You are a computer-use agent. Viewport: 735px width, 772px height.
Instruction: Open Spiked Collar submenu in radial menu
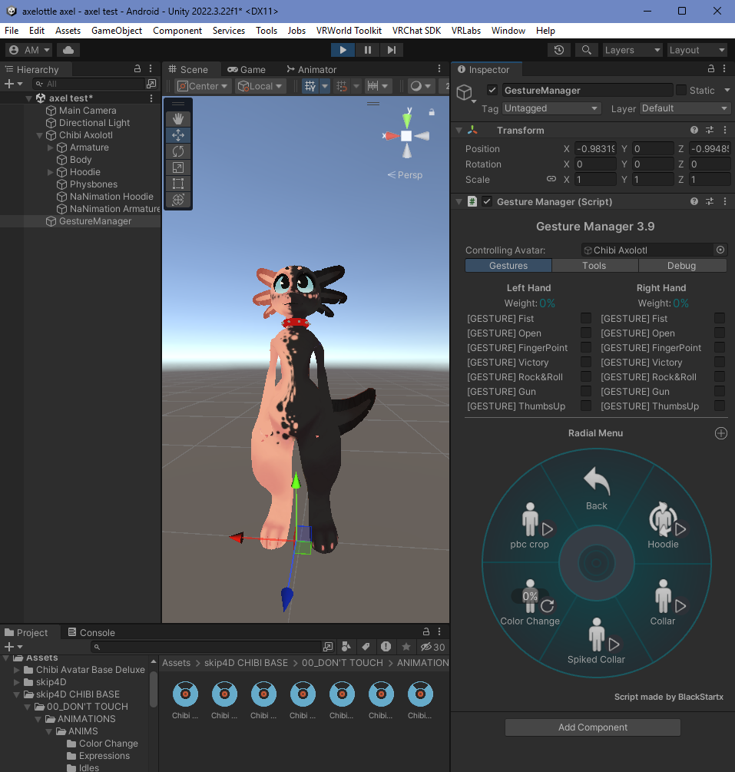(x=596, y=641)
